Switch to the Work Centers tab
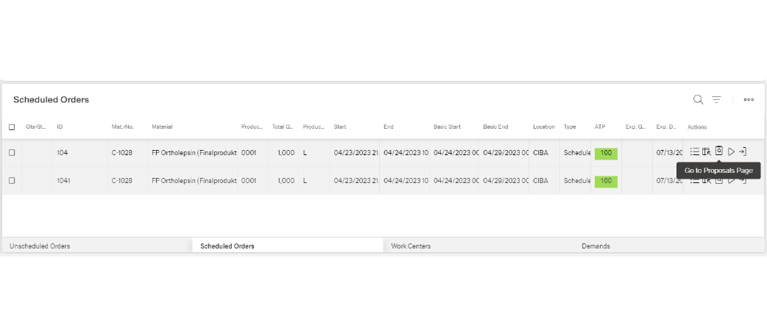 [x=411, y=246]
